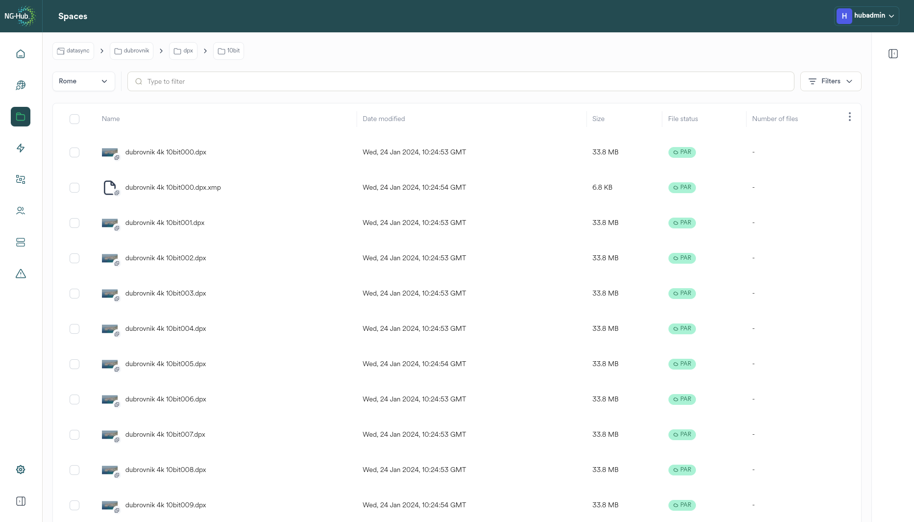Open the column options three-dot menu
The height and width of the screenshot is (522, 914).
(849, 117)
